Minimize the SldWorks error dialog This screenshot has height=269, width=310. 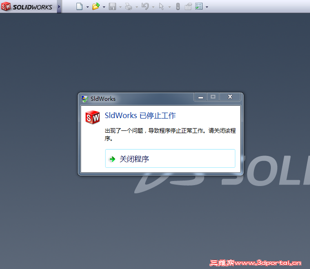[x=201, y=97]
